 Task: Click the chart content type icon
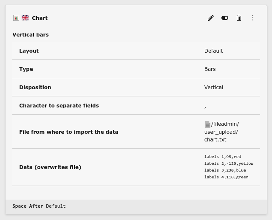(16, 18)
